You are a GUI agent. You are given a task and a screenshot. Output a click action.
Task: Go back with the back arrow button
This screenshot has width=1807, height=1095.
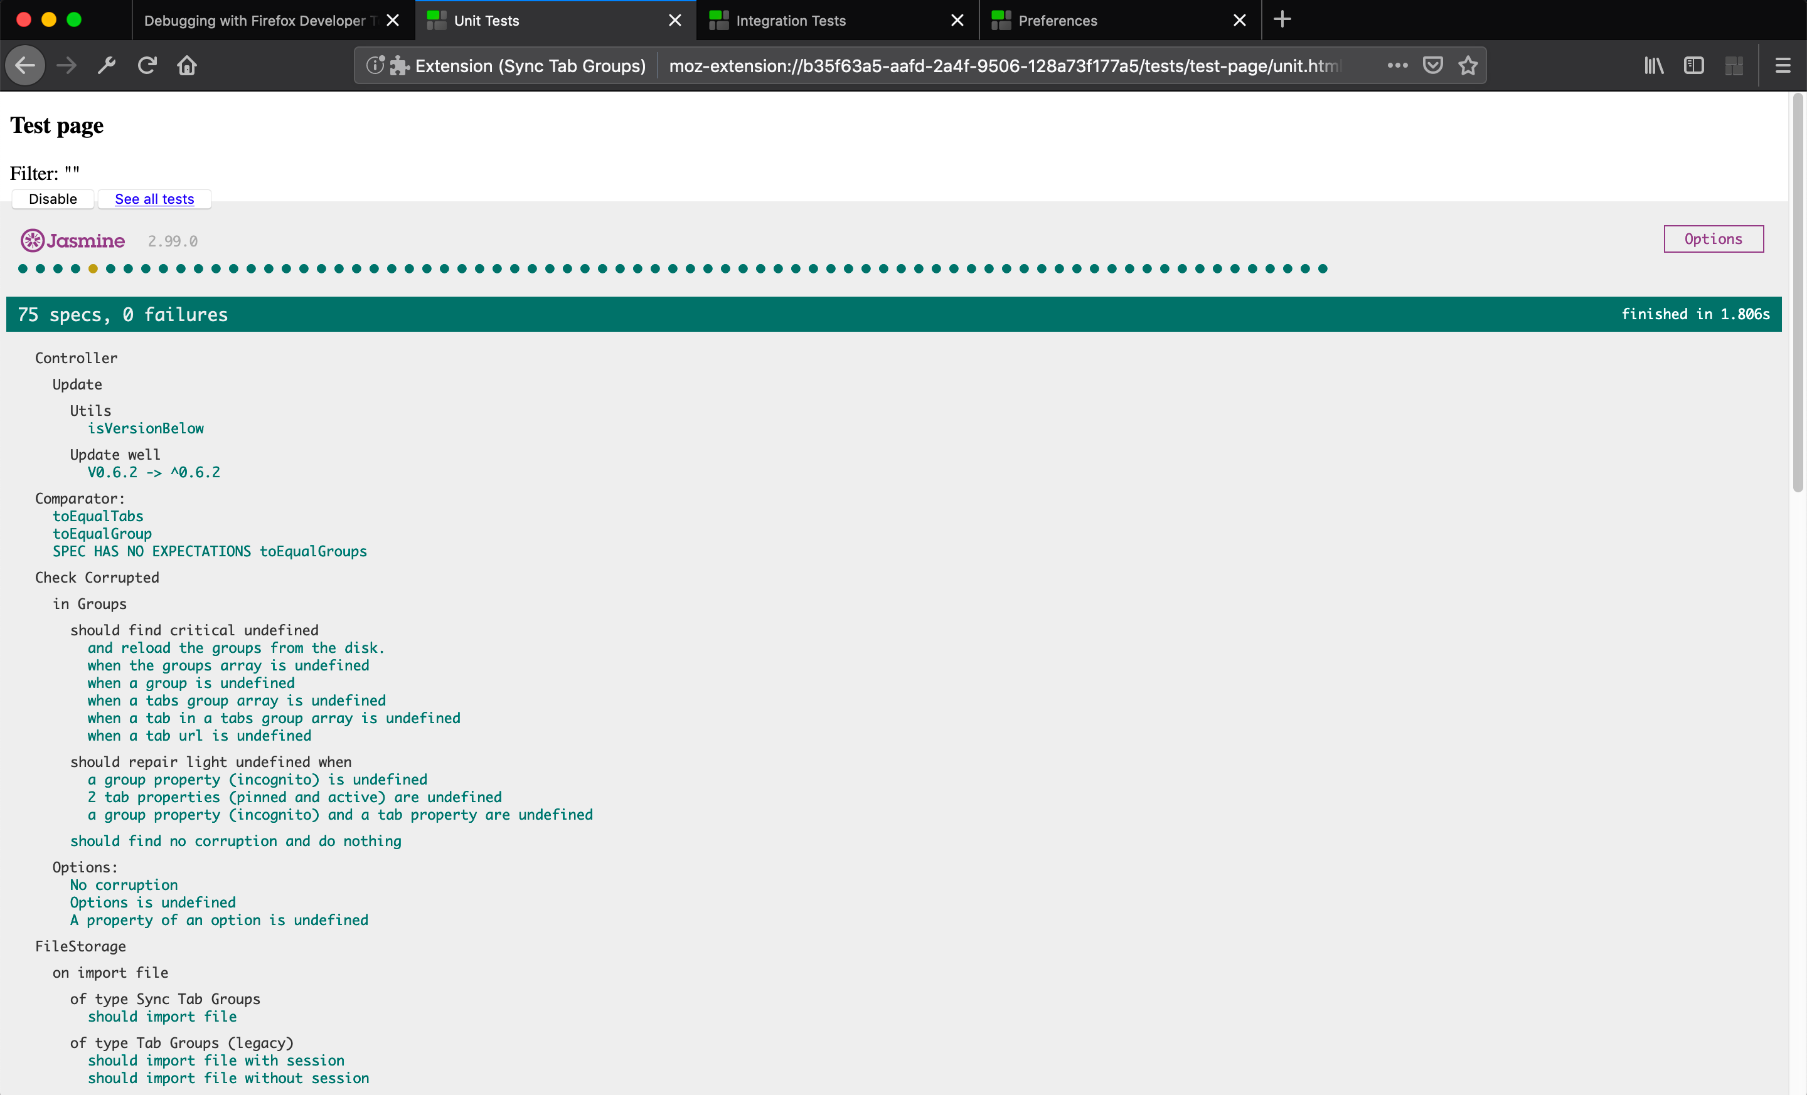click(x=26, y=66)
